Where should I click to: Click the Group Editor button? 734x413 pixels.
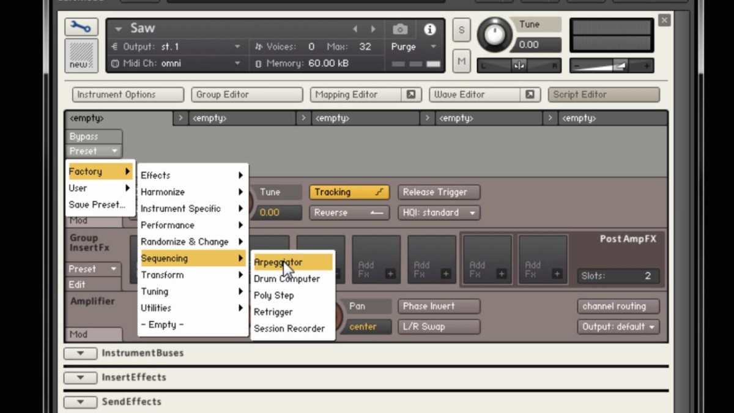point(247,94)
